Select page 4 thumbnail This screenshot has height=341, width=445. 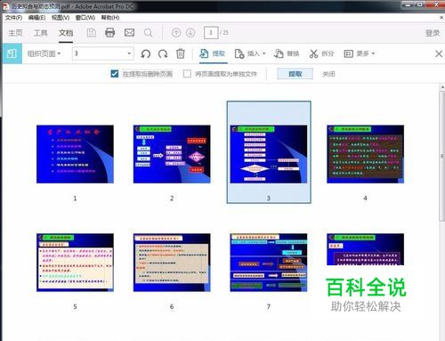(366, 154)
